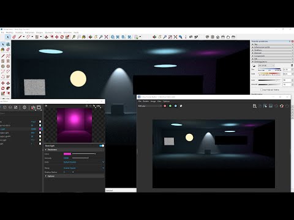Choose Follow Me tool in left toolbar

[8, 88]
